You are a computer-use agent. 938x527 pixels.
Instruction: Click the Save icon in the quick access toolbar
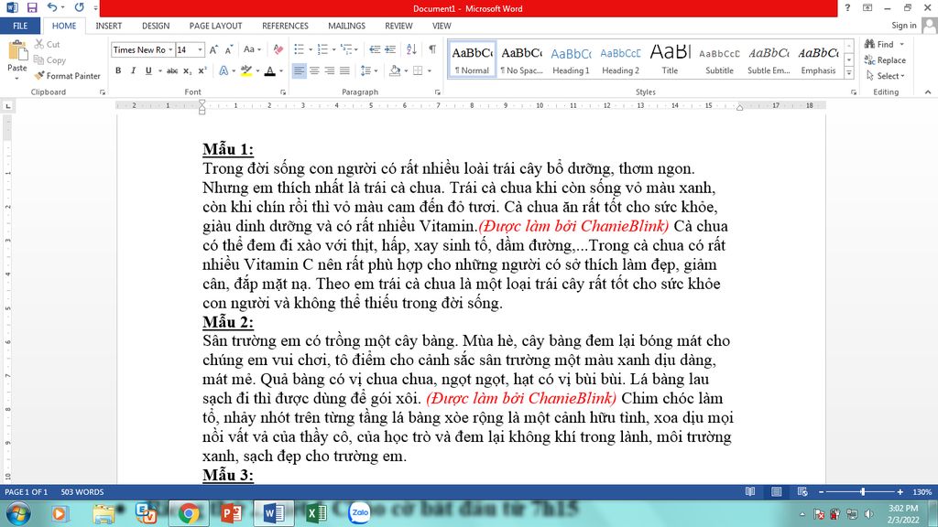point(32,7)
